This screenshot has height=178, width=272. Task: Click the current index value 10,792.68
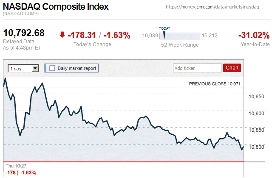[24, 33]
